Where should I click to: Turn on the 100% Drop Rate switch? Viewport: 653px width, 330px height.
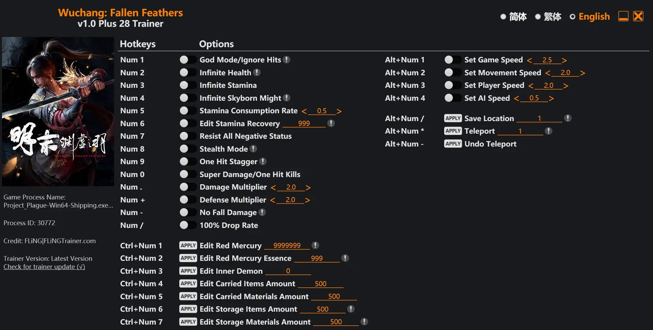point(188,225)
